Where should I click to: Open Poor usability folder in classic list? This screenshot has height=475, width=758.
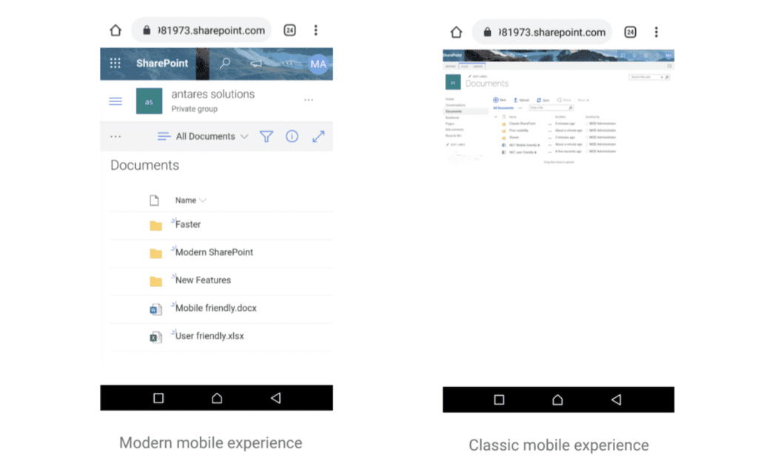[519, 130]
